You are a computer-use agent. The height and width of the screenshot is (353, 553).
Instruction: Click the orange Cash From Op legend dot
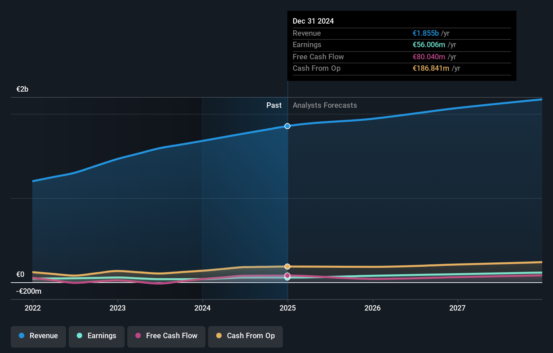219,335
